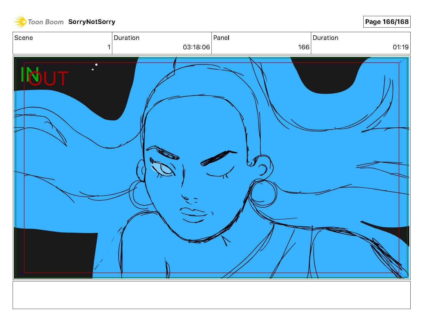This screenshot has width=424, height=328.
Task: Click the scene duration 03:18:06
Action: coord(196,47)
